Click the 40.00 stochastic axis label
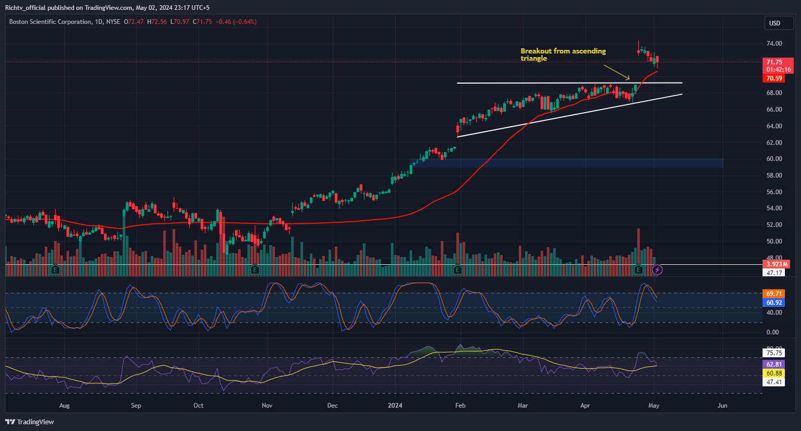Screen dimensions: 801x431 tap(774, 313)
